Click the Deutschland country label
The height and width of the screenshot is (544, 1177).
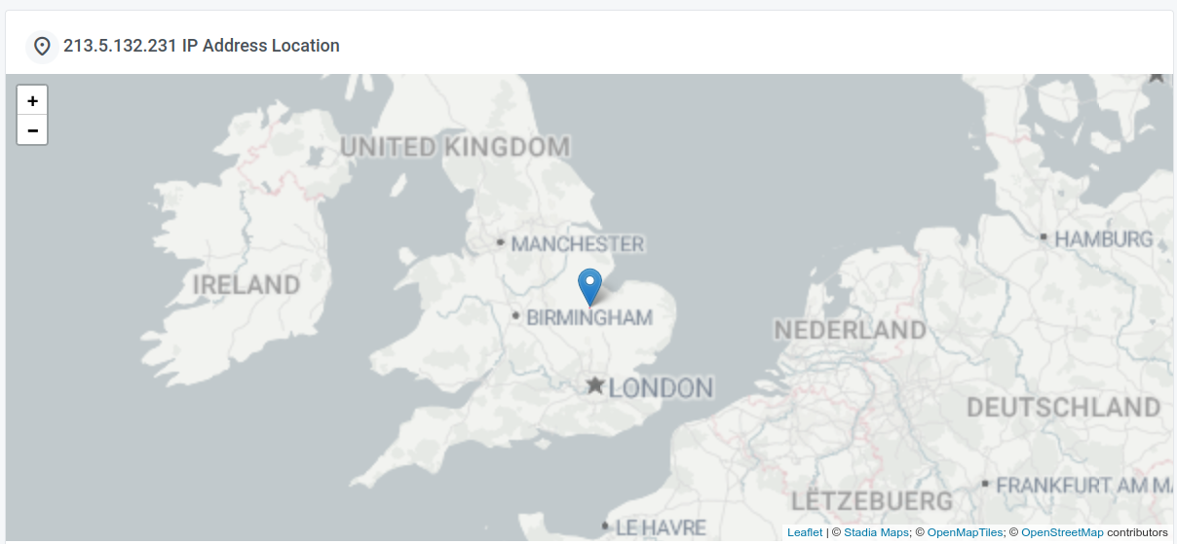click(x=1064, y=407)
